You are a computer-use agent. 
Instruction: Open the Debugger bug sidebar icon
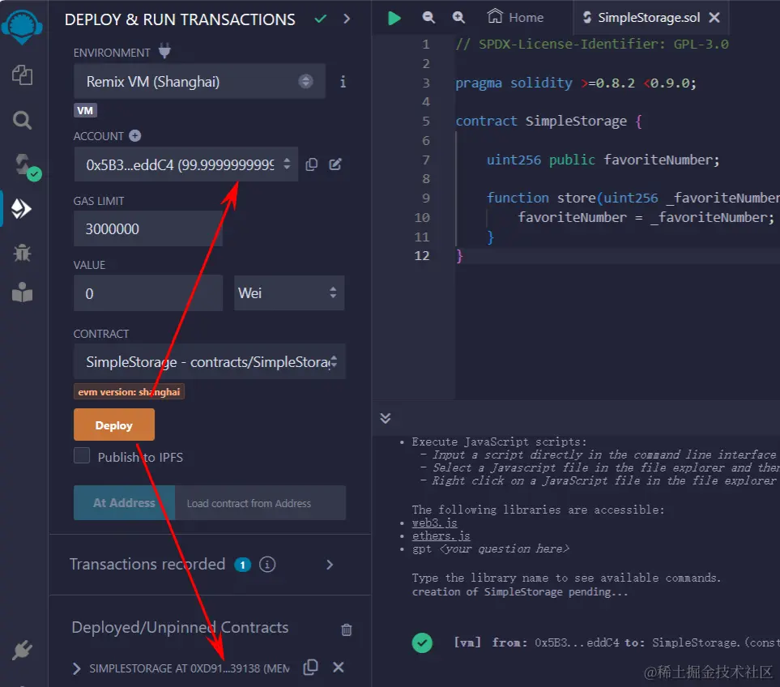point(22,254)
